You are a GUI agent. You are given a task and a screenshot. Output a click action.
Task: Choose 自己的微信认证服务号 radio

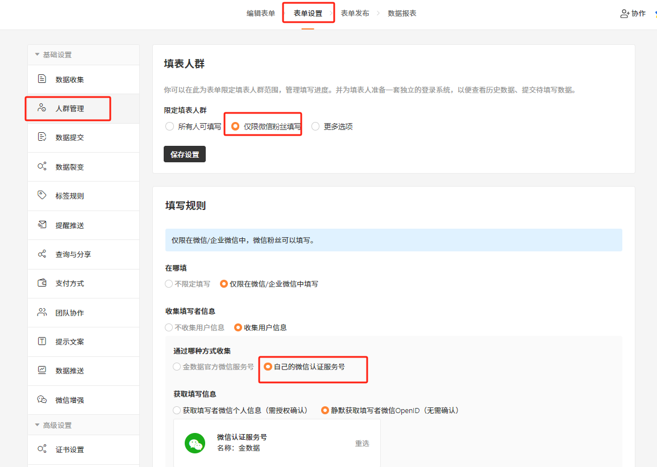click(x=268, y=367)
